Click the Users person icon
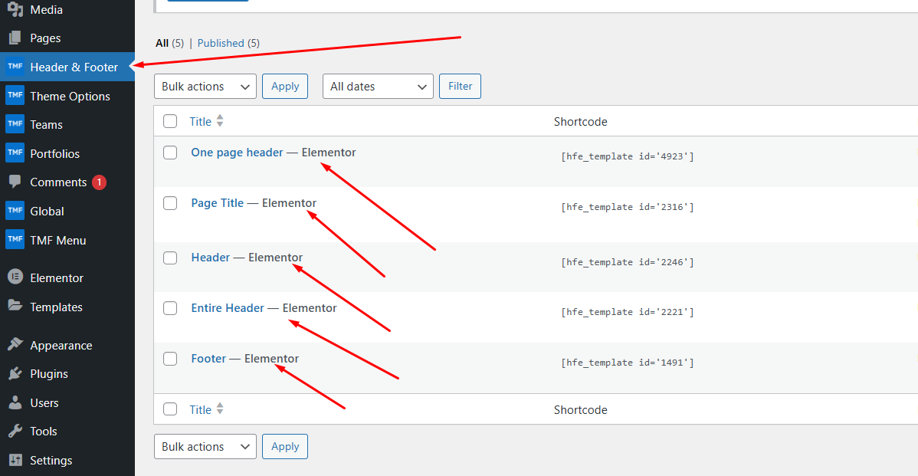Viewport: 918px width, 476px height. (x=15, y=402)
